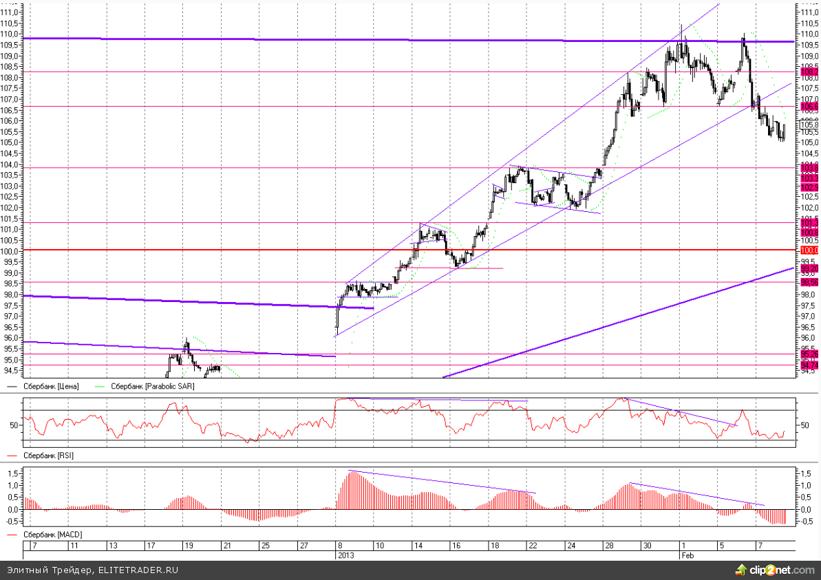
Task: Click the Сбербанк [RSI] indicator label
Action: [x=49, y=455]
